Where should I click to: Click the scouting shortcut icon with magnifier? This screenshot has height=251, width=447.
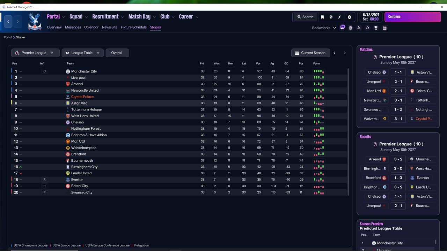[359, 28]
